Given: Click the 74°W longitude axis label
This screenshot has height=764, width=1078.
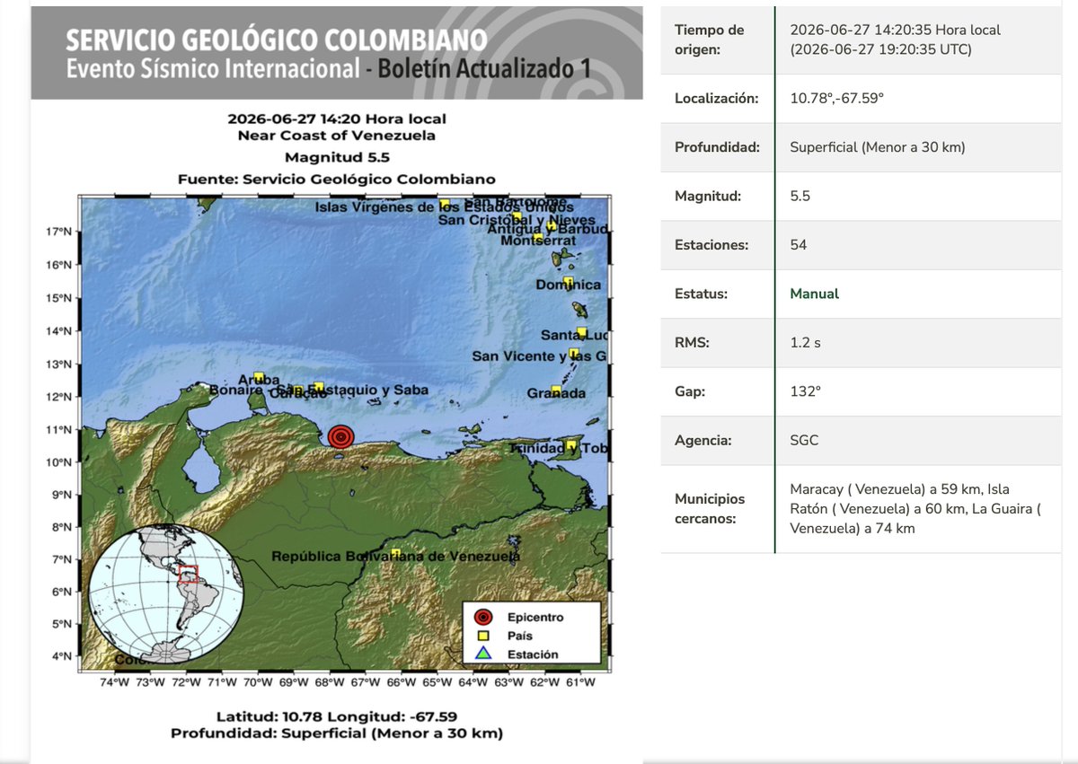Looking at the screenshot, I should pyautogui.click(x=114, y=682).
